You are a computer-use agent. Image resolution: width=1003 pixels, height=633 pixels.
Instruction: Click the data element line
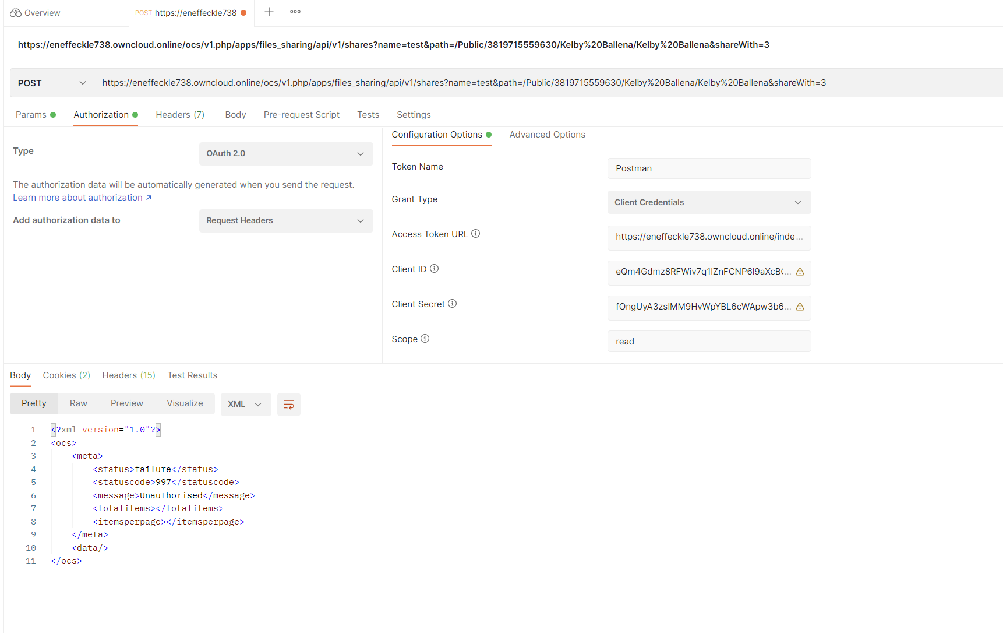pos(90,548)
